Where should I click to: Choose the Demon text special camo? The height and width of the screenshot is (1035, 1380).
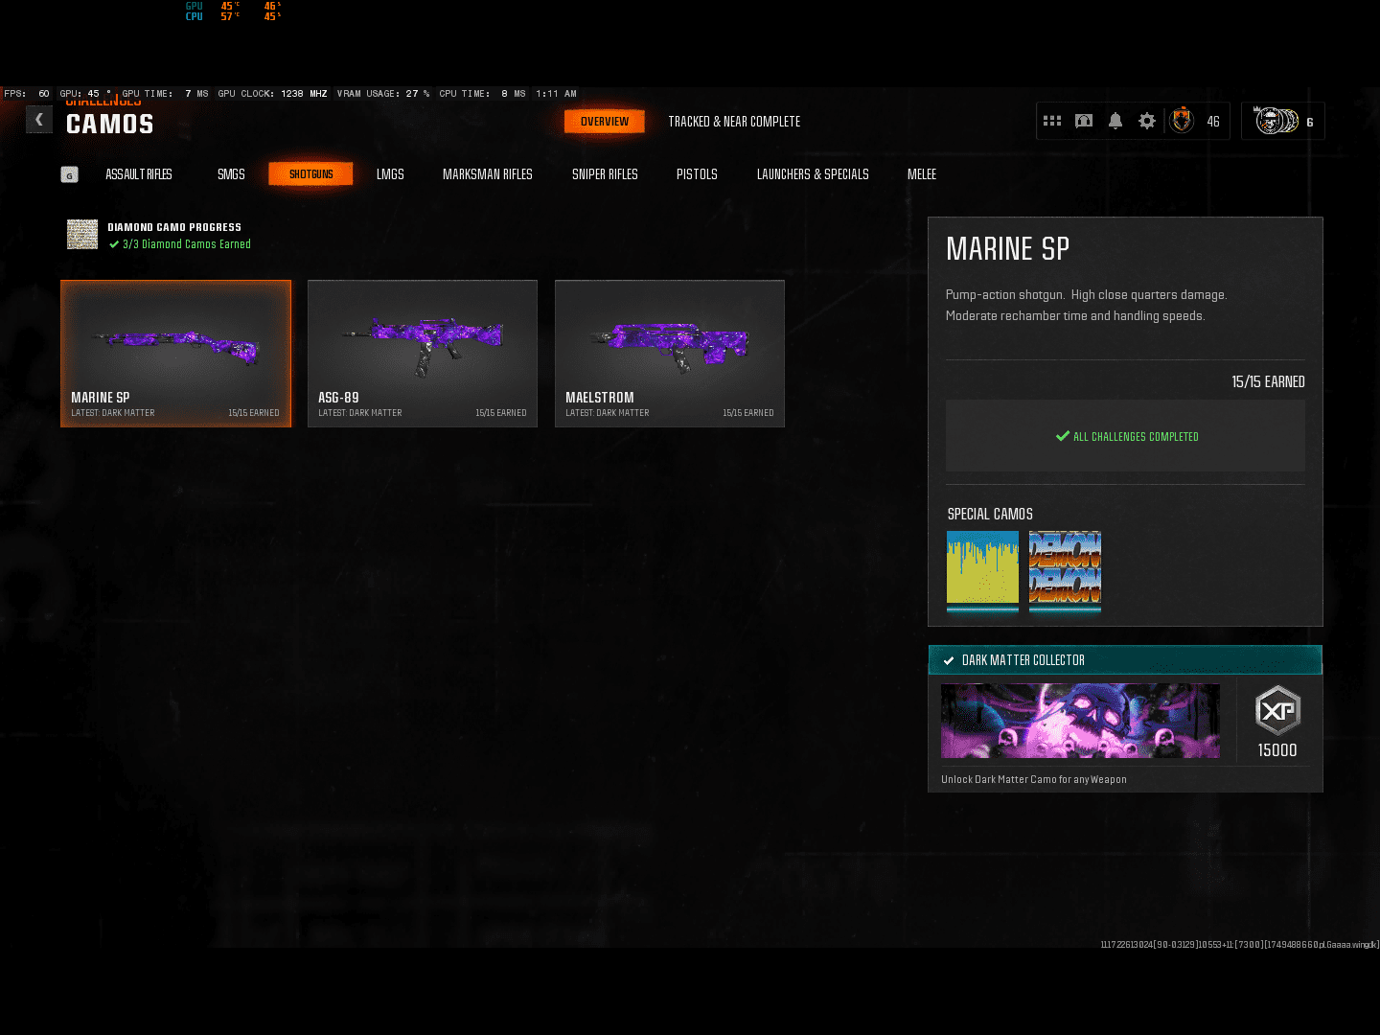tap(1065, 570)
